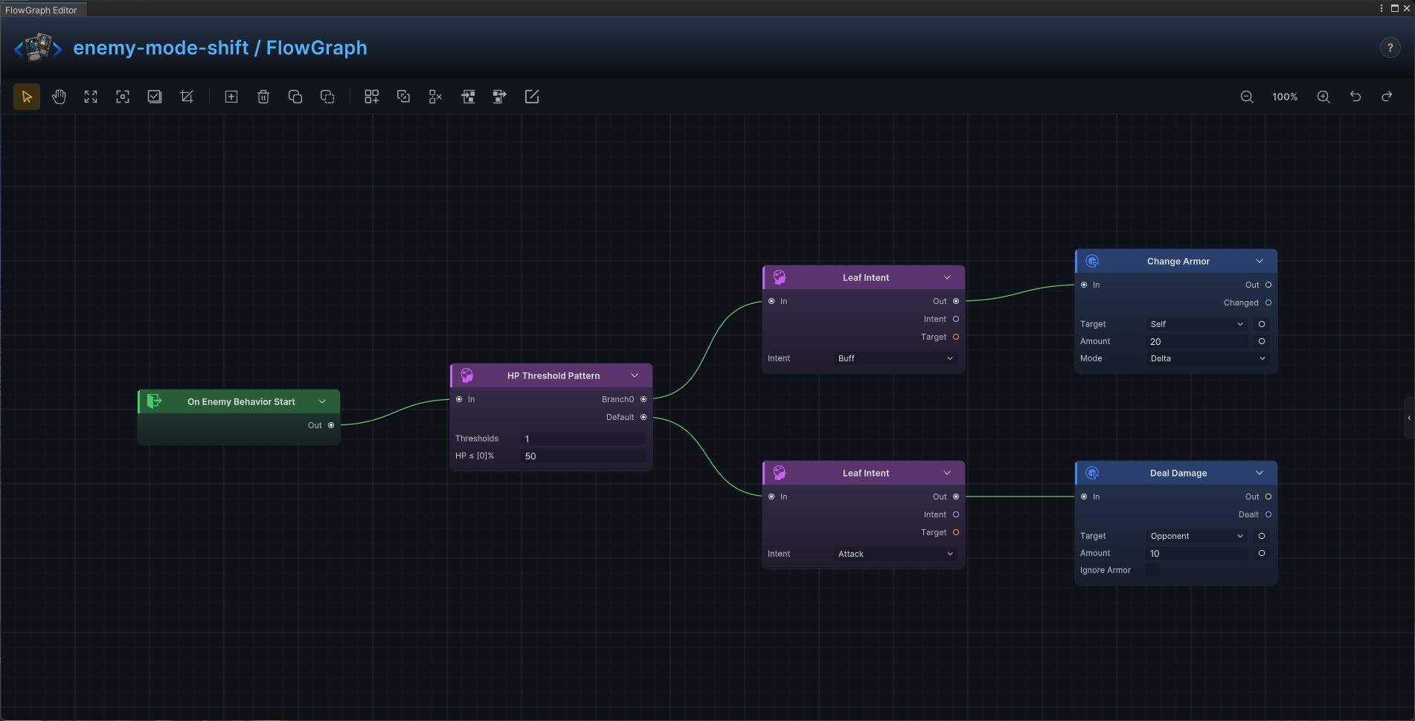Click the Deal Damage node icon
The height and width of the screenshot is (721, 1415).
coord(1092,473)
